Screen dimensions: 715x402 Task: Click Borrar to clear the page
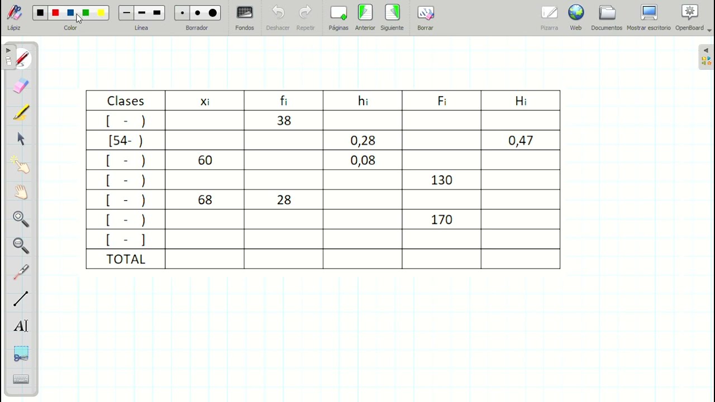[425, 17]
